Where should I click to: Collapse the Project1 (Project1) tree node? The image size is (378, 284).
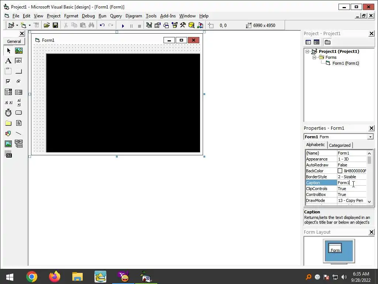(307, 51)
